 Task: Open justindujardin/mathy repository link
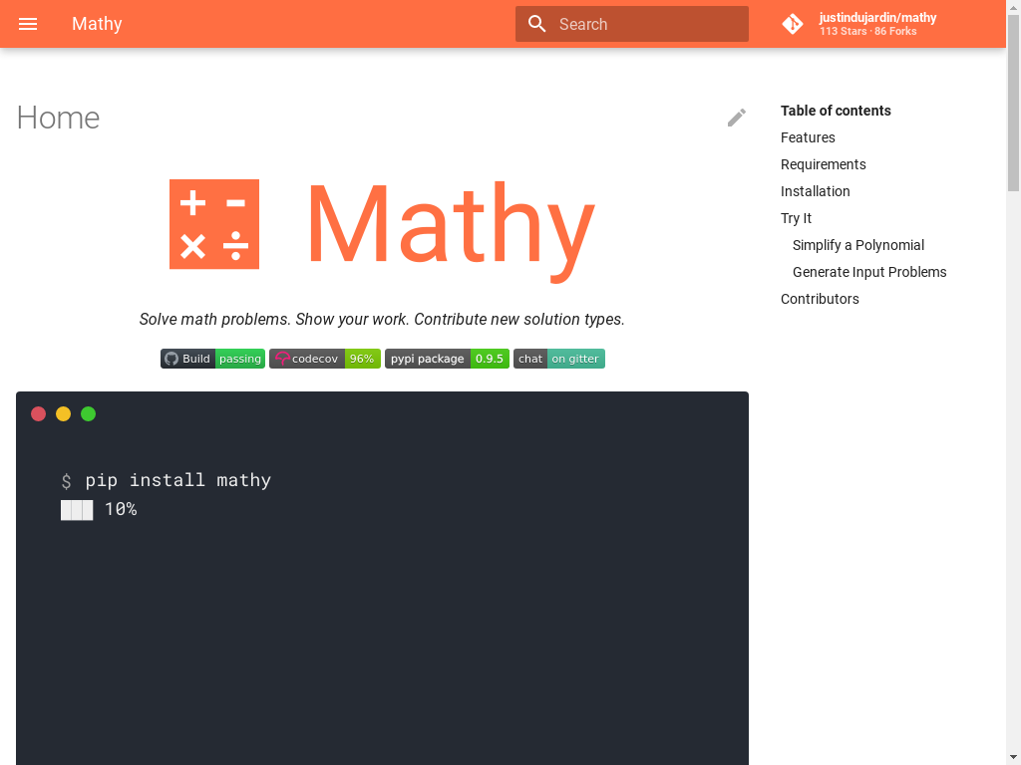coord(877,18)
